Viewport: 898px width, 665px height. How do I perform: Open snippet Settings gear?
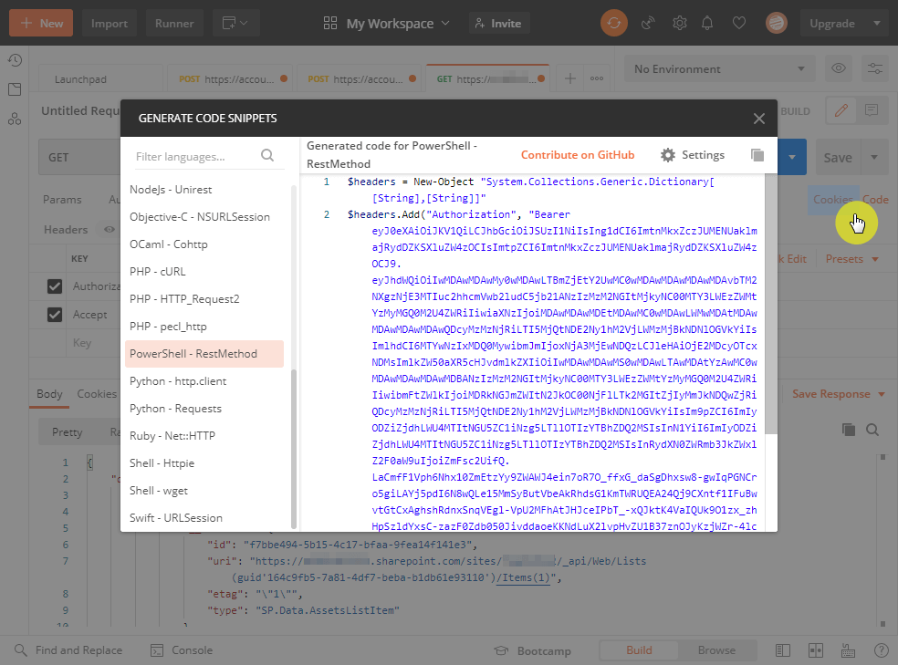pos(693,155)
